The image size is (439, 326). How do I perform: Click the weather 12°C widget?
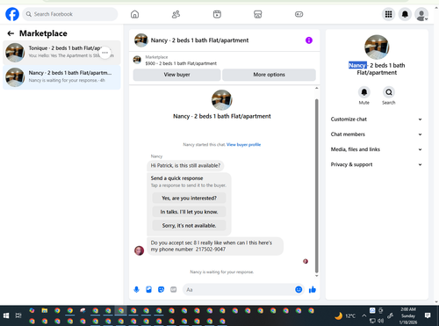click(x=345, y=315)
